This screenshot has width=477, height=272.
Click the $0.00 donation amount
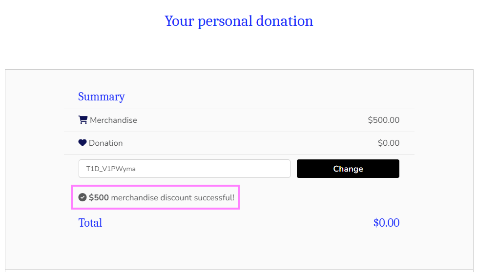coord(388,143)
